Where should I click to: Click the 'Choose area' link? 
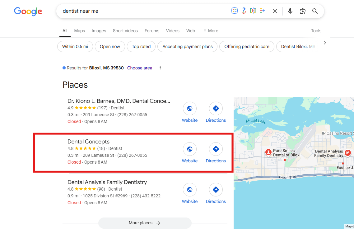[140, 68]
